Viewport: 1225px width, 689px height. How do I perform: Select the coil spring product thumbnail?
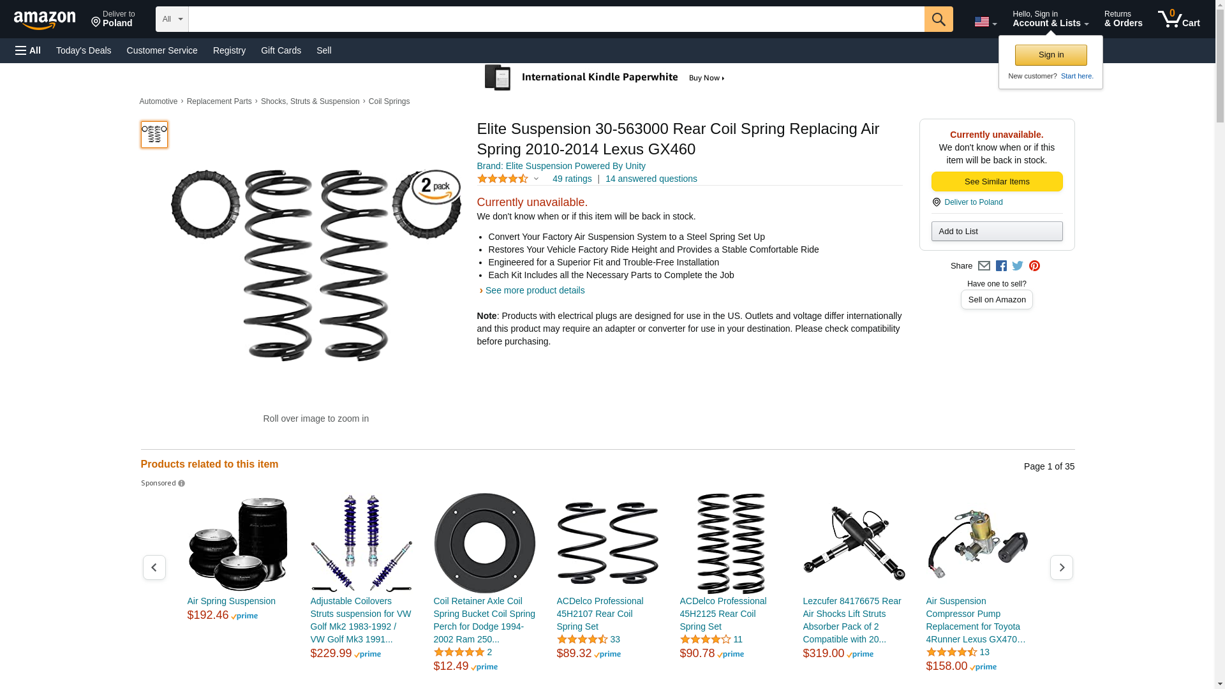point(154,135)
